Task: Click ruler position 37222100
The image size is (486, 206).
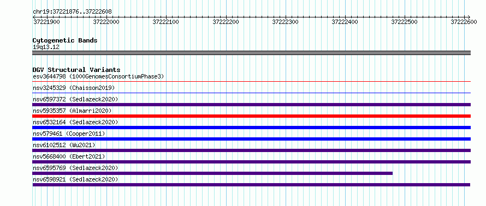Action: [x=166, y=22]
